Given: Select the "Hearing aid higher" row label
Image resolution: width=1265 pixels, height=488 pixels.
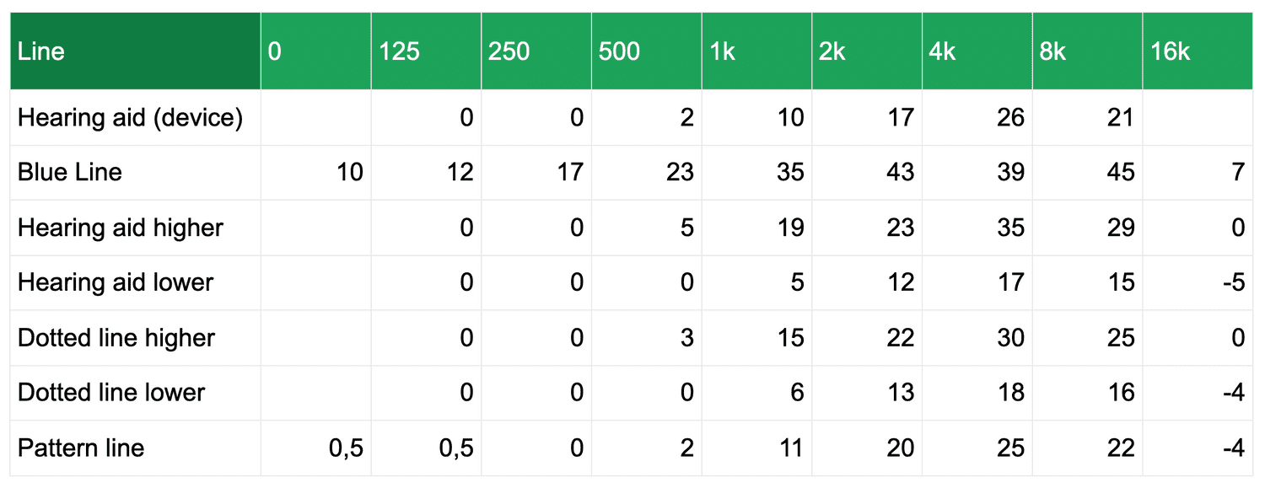Looking at the screenshot, I should pos(121,228).
